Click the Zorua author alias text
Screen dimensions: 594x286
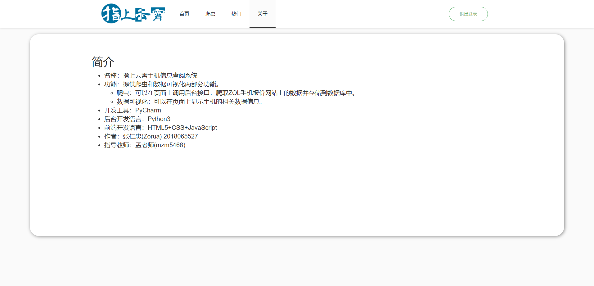coord(151,136)
